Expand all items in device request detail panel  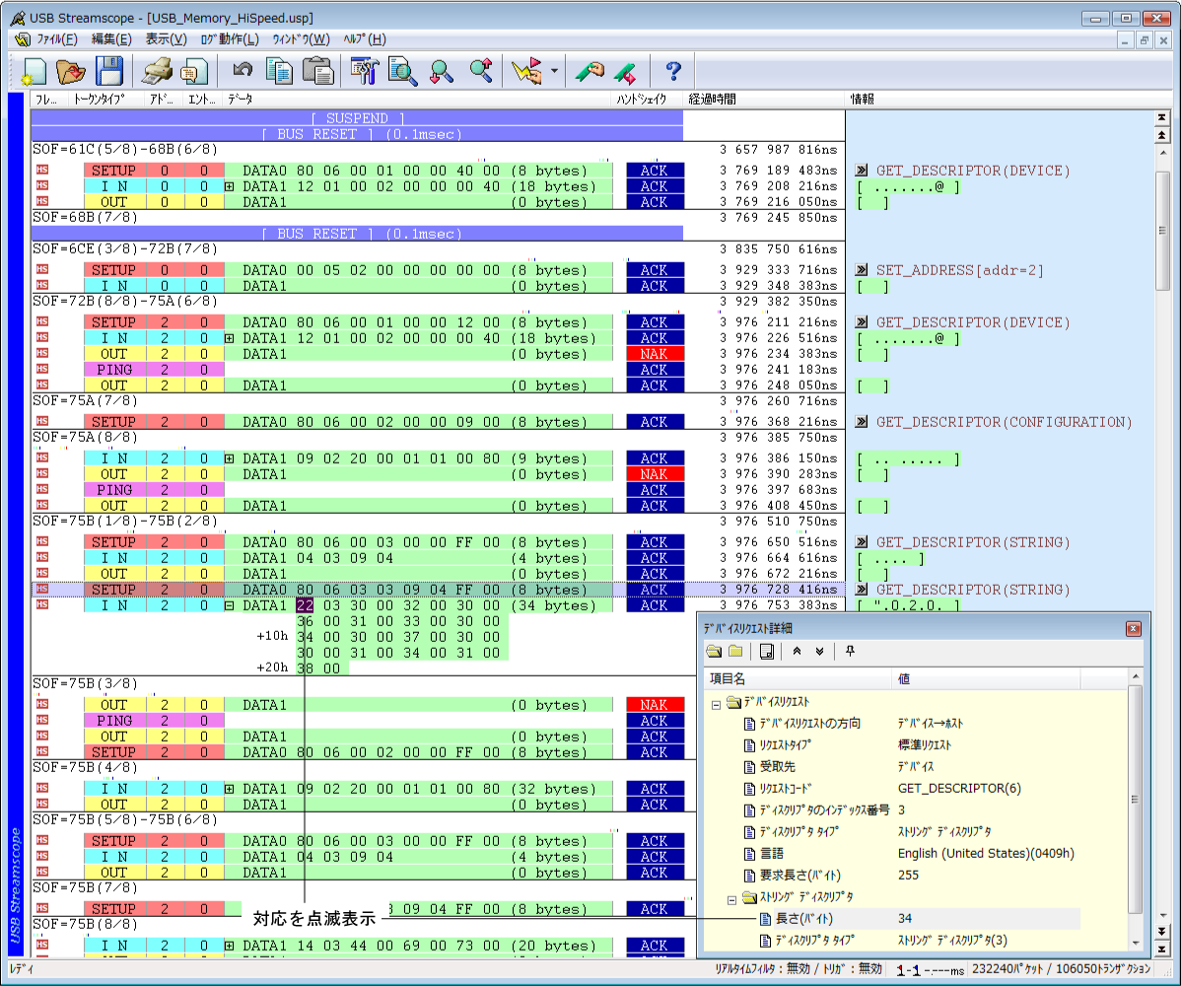click(714, 652)
